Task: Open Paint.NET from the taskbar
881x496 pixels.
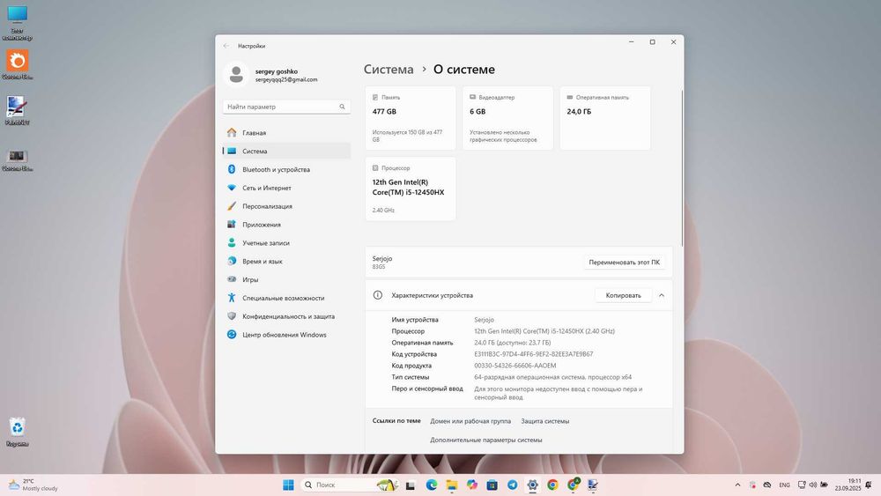Action: [593, 485]
